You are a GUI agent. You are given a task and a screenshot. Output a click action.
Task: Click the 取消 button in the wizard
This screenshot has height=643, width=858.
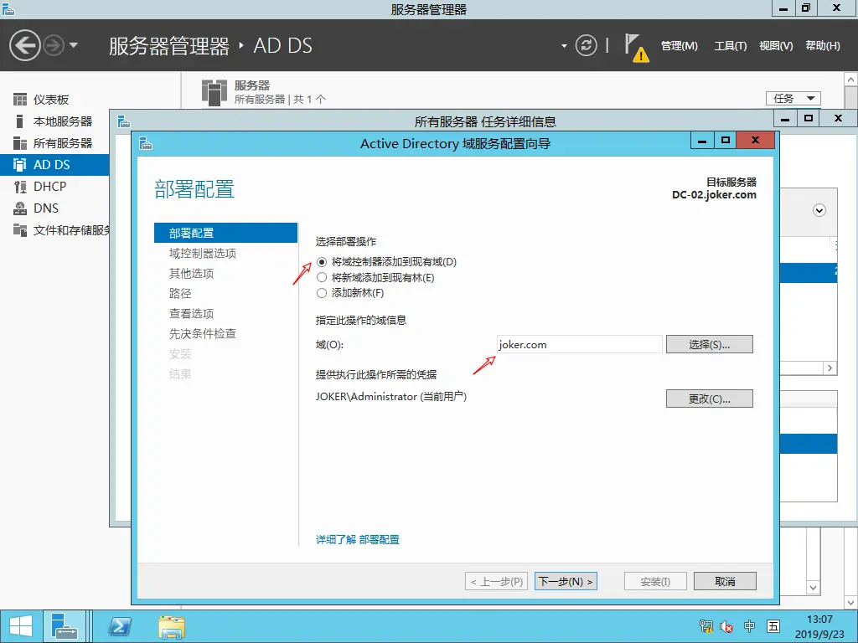(725, 581)
